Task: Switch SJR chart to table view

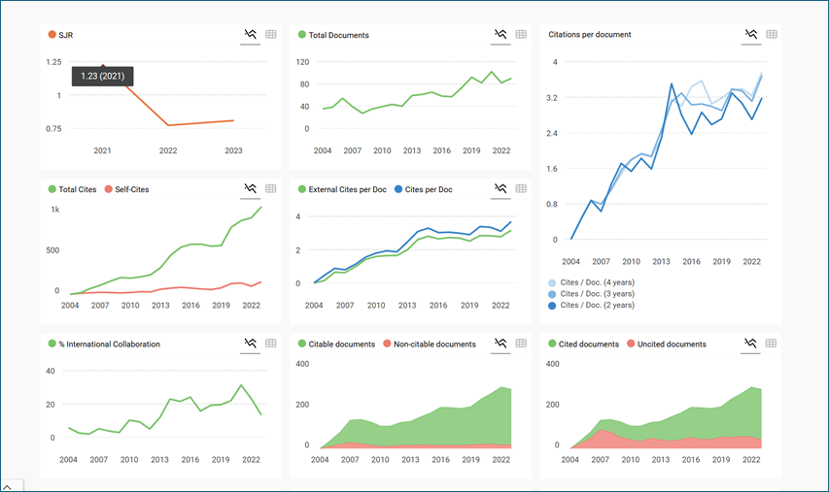Action: point(271,35)
